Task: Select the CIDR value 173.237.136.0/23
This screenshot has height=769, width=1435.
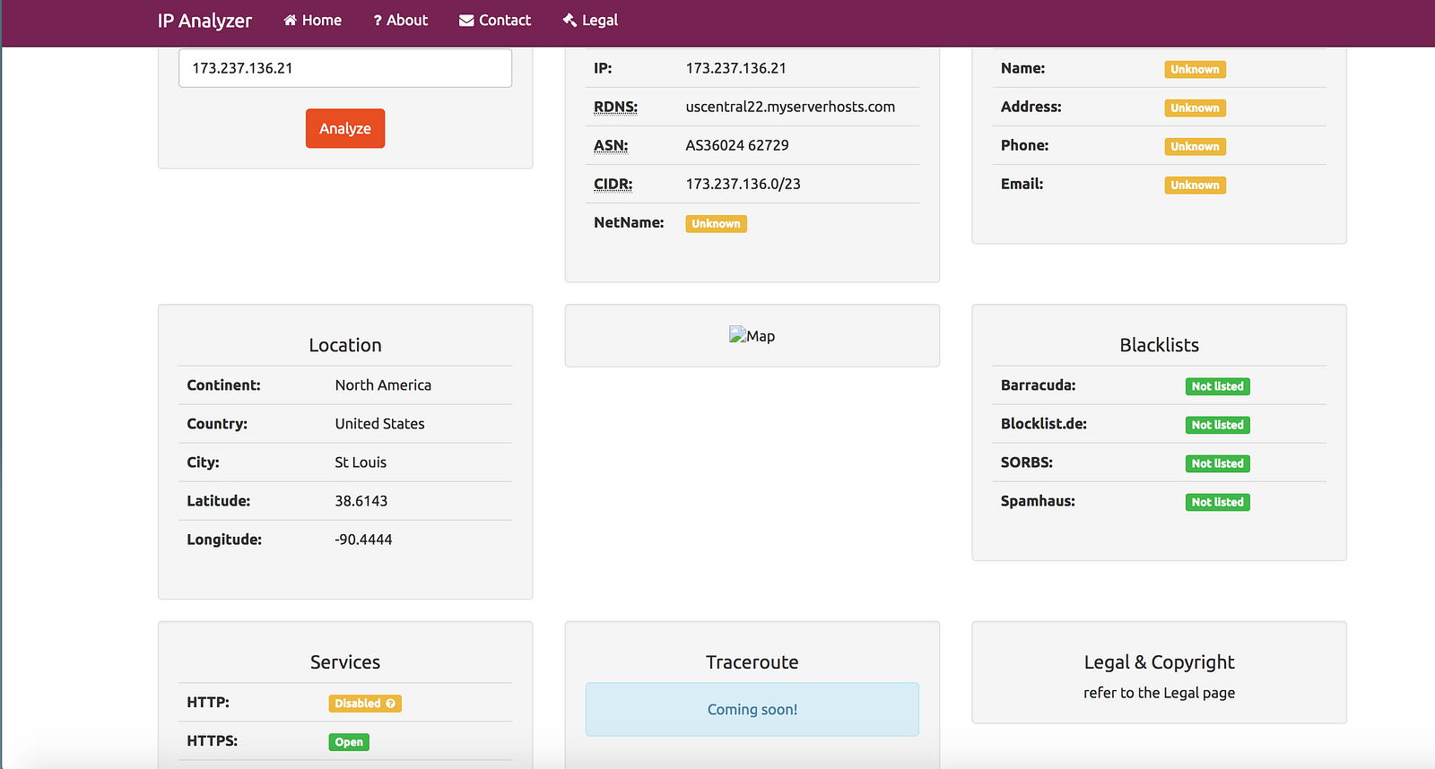Action: 744,184
